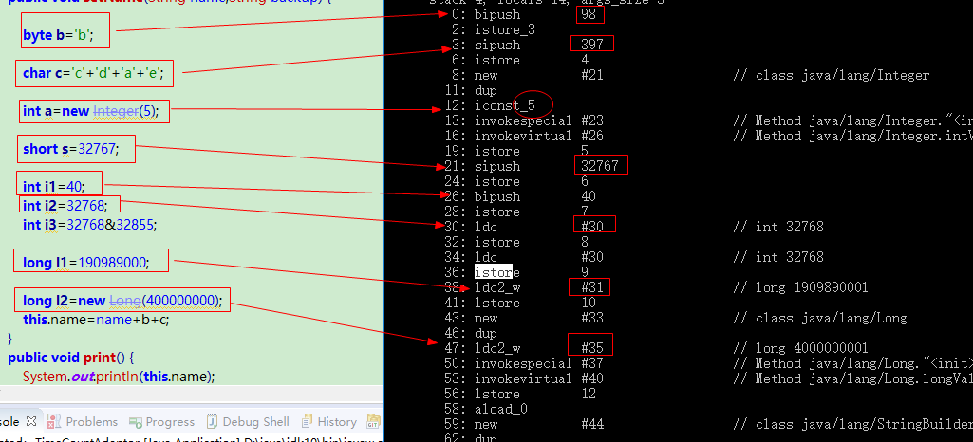Click bytecode line "26: bipush 40"
Image resolution: width=973 pixels, height=442 pixels.
[520, 196]
